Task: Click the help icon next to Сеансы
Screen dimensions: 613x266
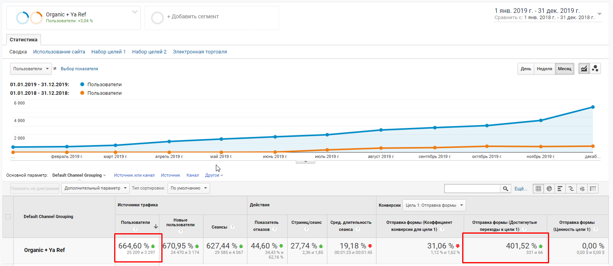Action: click(x=233, y=227)
